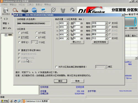Close the 快速分区 dialog with the X

[x=123, y=15]
